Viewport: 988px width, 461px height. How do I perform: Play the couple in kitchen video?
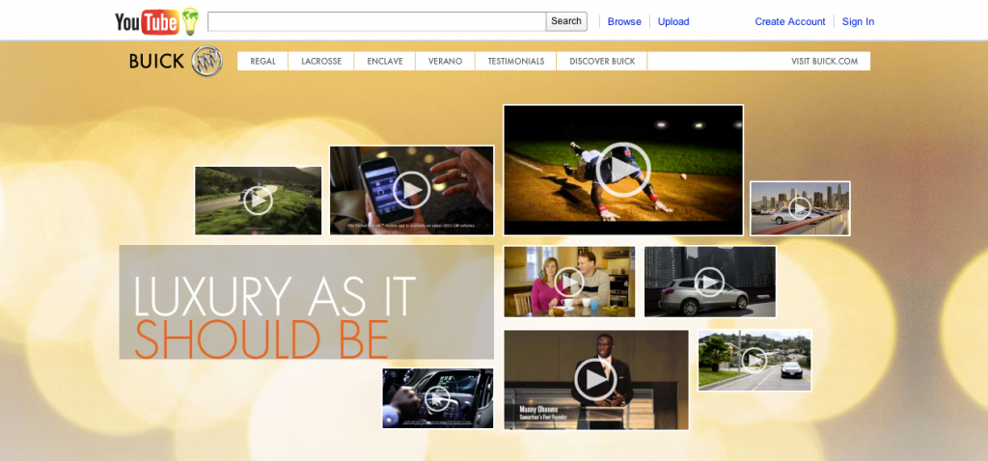click(x=569, y=282)
